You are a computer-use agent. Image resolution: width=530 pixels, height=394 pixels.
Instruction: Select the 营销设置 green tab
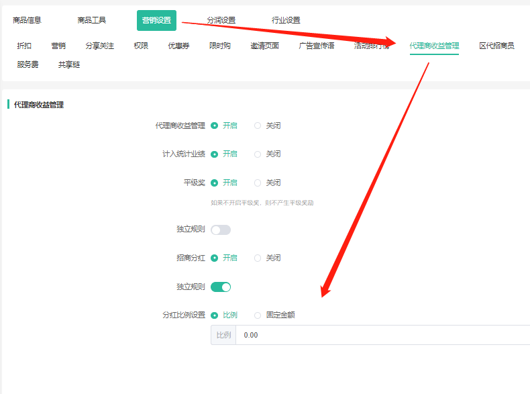click(x=156, y=20)
